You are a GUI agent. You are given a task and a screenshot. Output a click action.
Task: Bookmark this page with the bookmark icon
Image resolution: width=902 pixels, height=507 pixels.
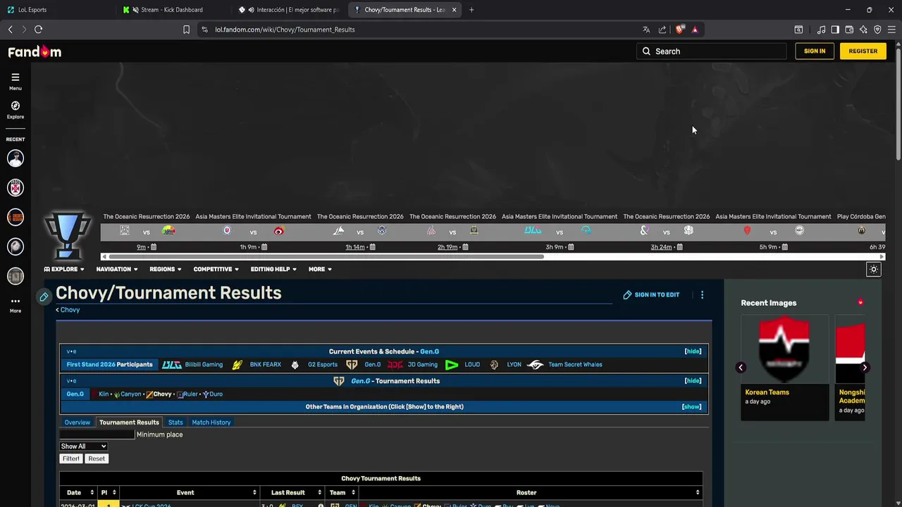point(186,30)
